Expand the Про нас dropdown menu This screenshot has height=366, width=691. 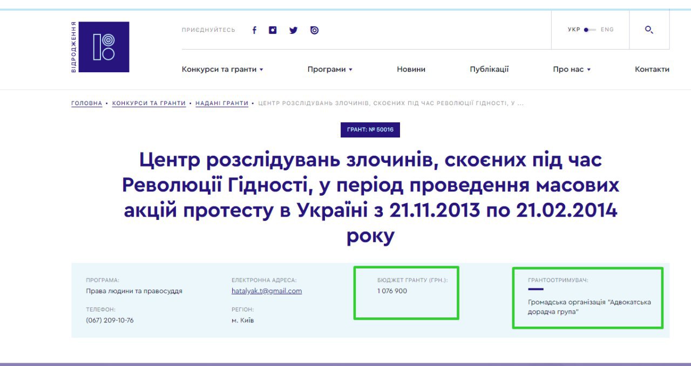[572, 69]
